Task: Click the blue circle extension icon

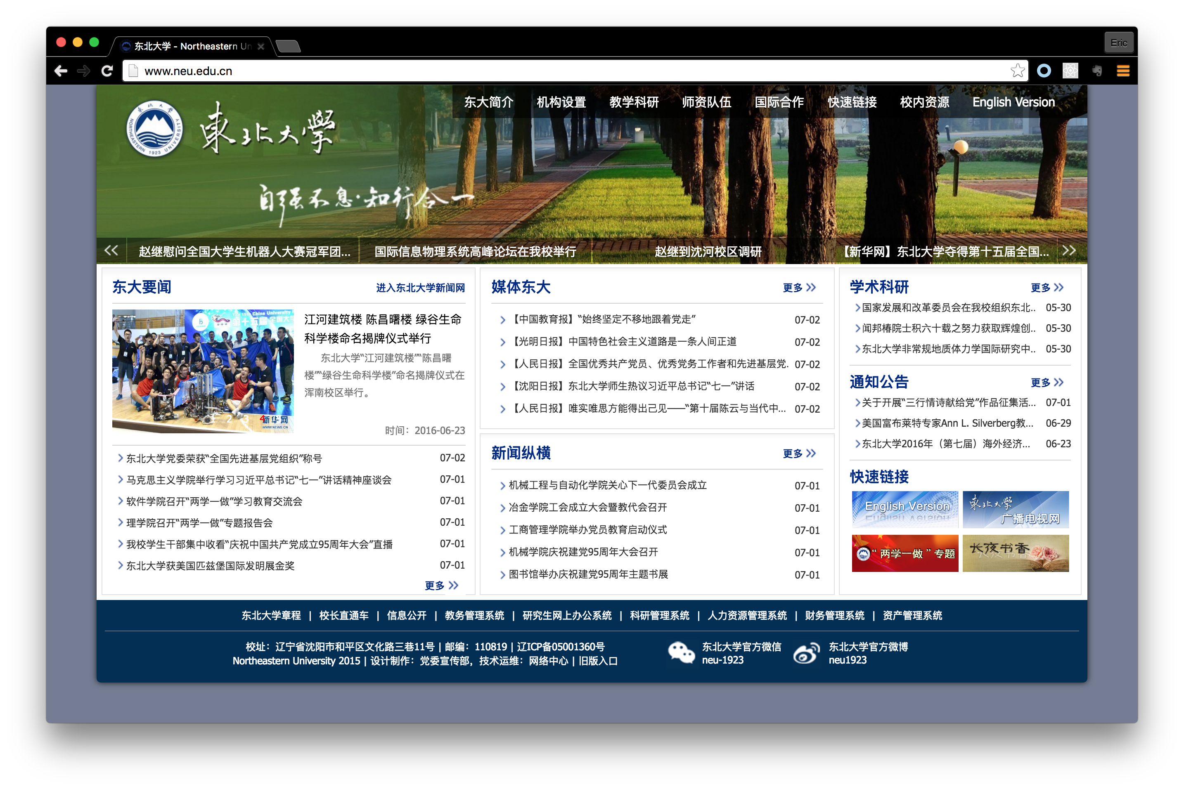Action: click(x=1044, y=71)
